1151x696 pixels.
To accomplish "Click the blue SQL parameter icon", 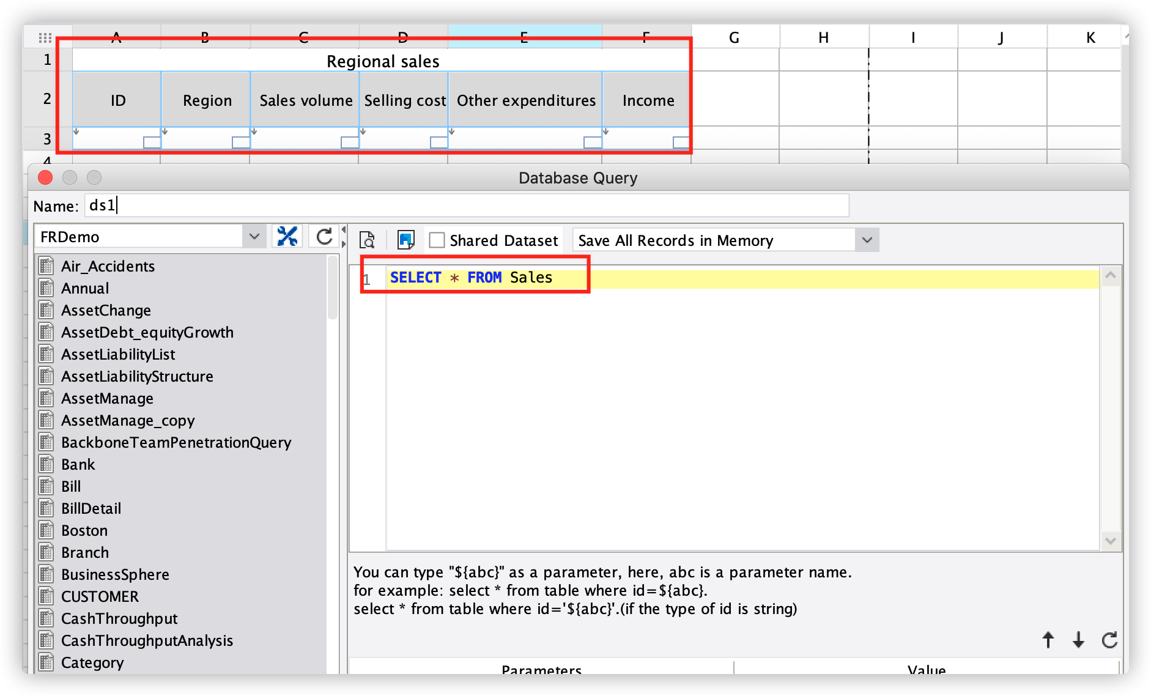I will tap(405, 240).
